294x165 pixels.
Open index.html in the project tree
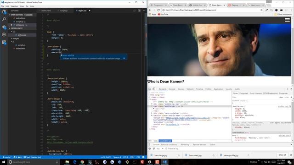click(x=21, y=49)
